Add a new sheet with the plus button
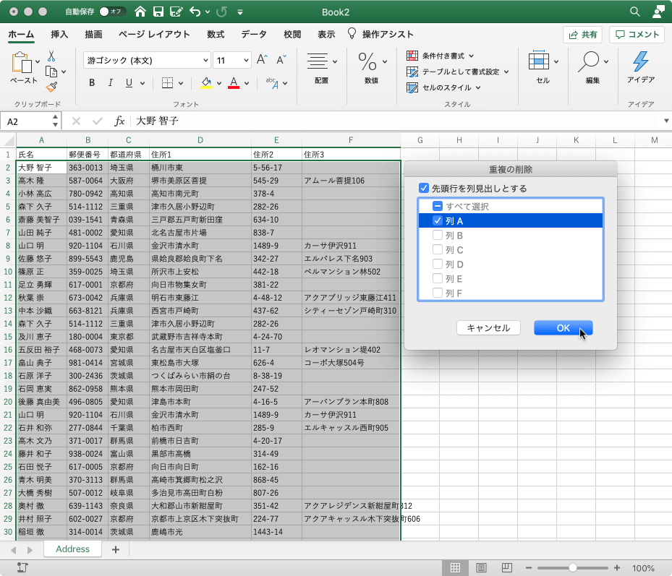This screenshot has width=672, height=576. click(x=115, y=549)
